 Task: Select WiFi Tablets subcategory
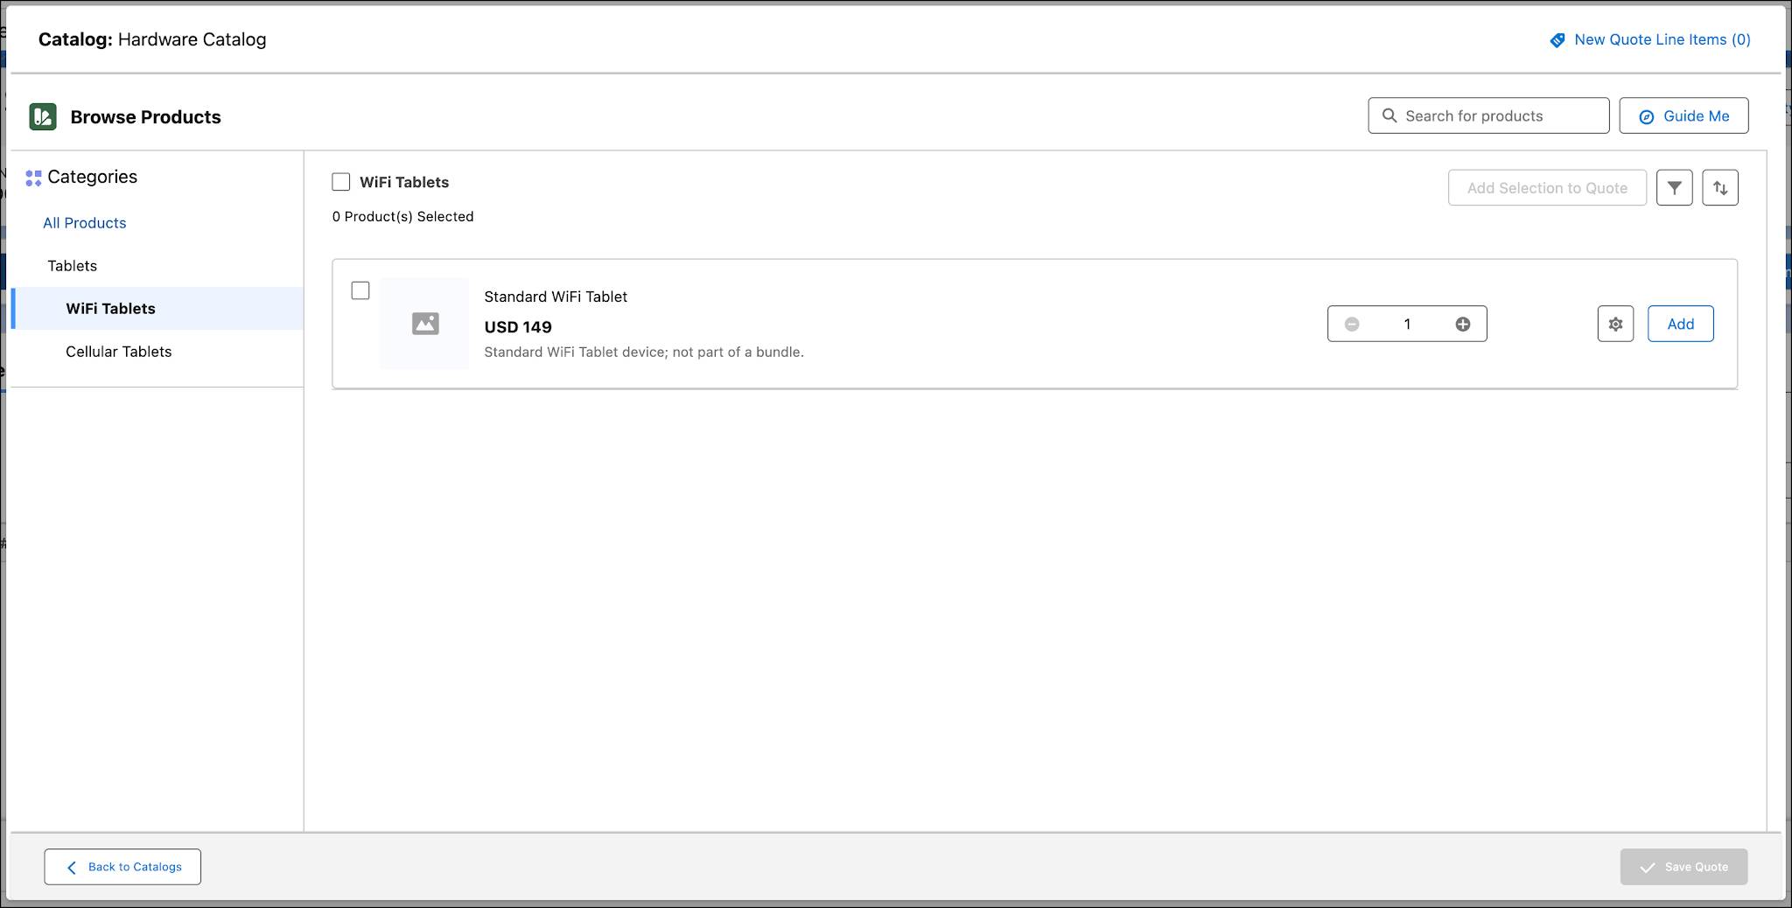tap(157, 309)
